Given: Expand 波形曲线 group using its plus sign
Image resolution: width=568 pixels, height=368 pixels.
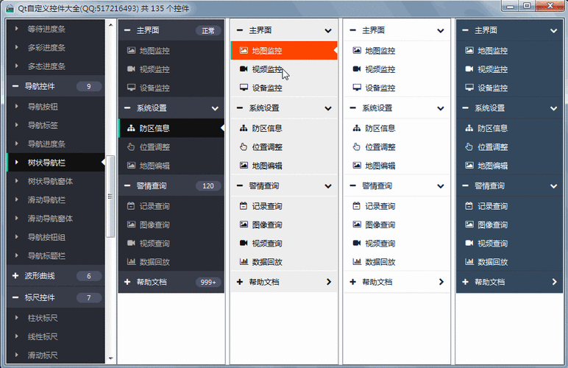Looking at the screenshot, I should point(15,276).
